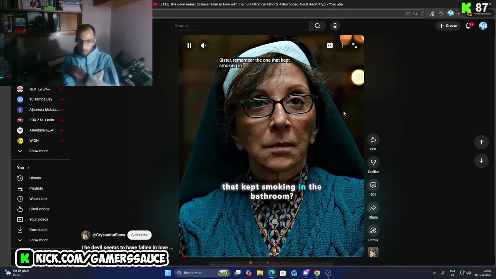Open Downloads
Viewport: 496px width, 279px height.
click(x=38, y=230)
